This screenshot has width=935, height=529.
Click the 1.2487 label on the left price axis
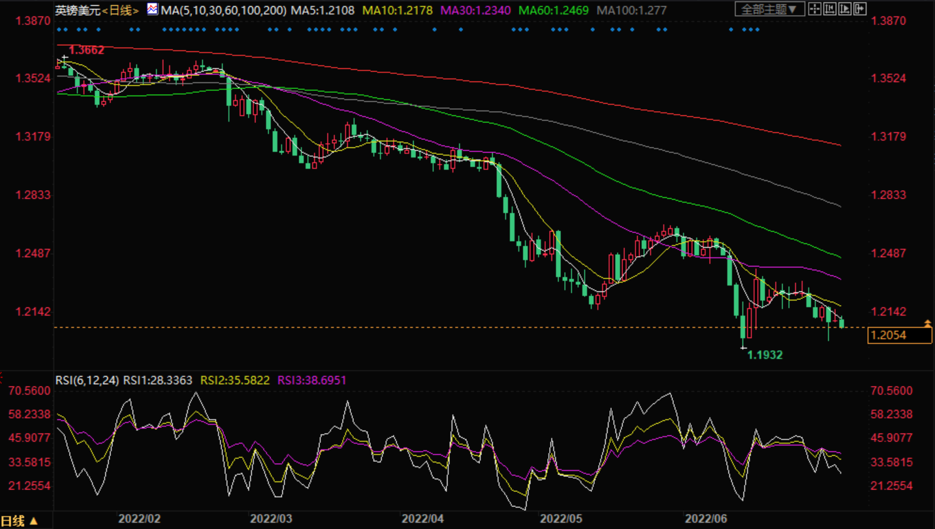(33, 254)
